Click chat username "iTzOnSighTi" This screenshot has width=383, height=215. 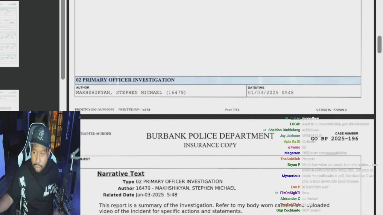click(x=290, y=193)
